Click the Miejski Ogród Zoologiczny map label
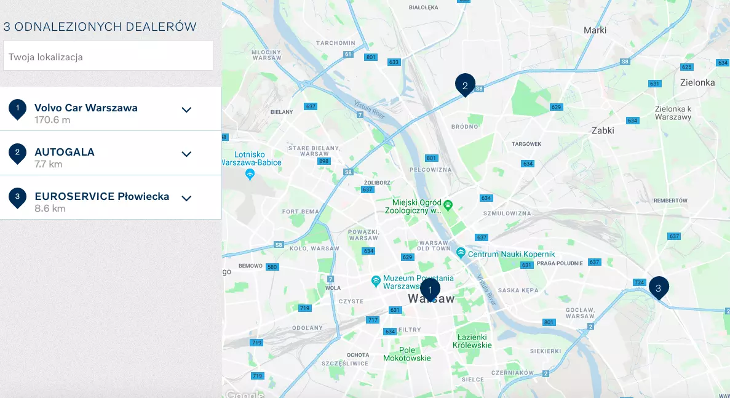730x398 pixels. [x=413, y=206]
